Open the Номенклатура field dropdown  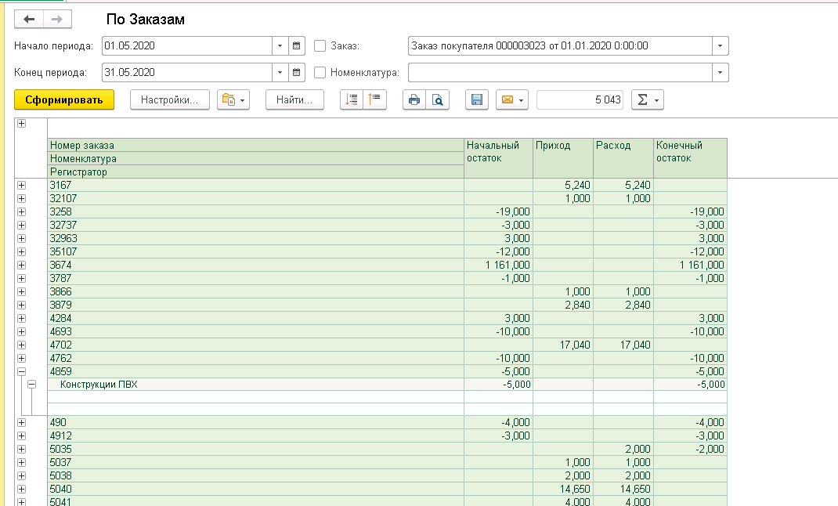[720, 73]
